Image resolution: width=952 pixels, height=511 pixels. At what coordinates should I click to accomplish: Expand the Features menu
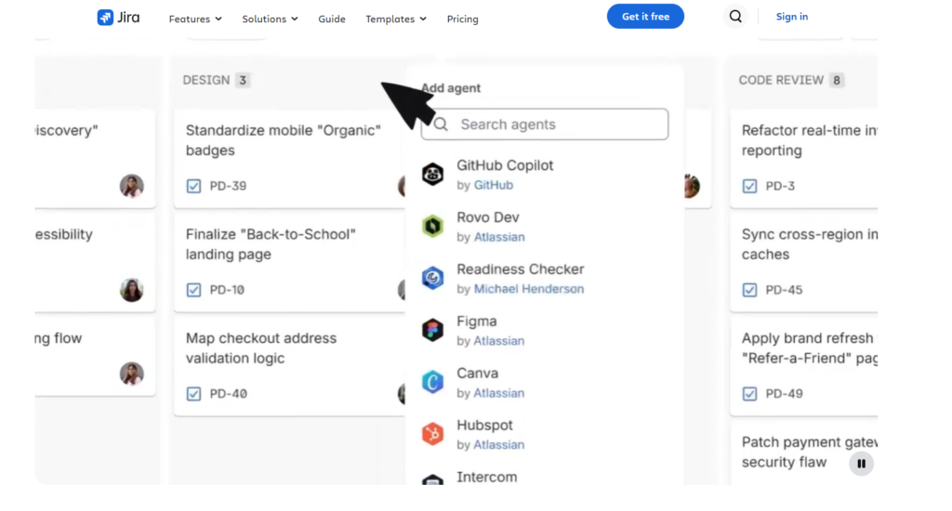pos(195,19)
